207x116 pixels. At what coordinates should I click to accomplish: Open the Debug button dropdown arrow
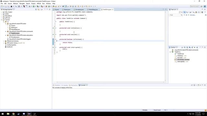[31, 6]
